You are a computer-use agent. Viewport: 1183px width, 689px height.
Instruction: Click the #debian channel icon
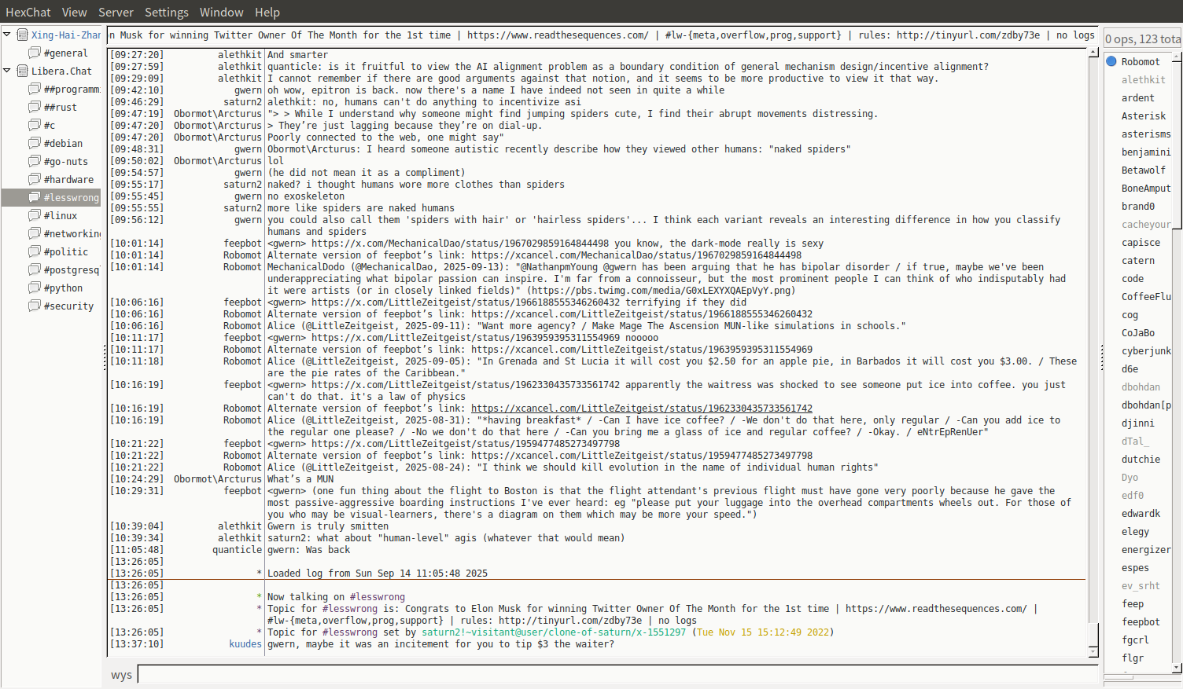click(35, 143)
